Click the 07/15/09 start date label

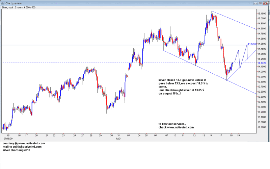click(x=8, y=138)
